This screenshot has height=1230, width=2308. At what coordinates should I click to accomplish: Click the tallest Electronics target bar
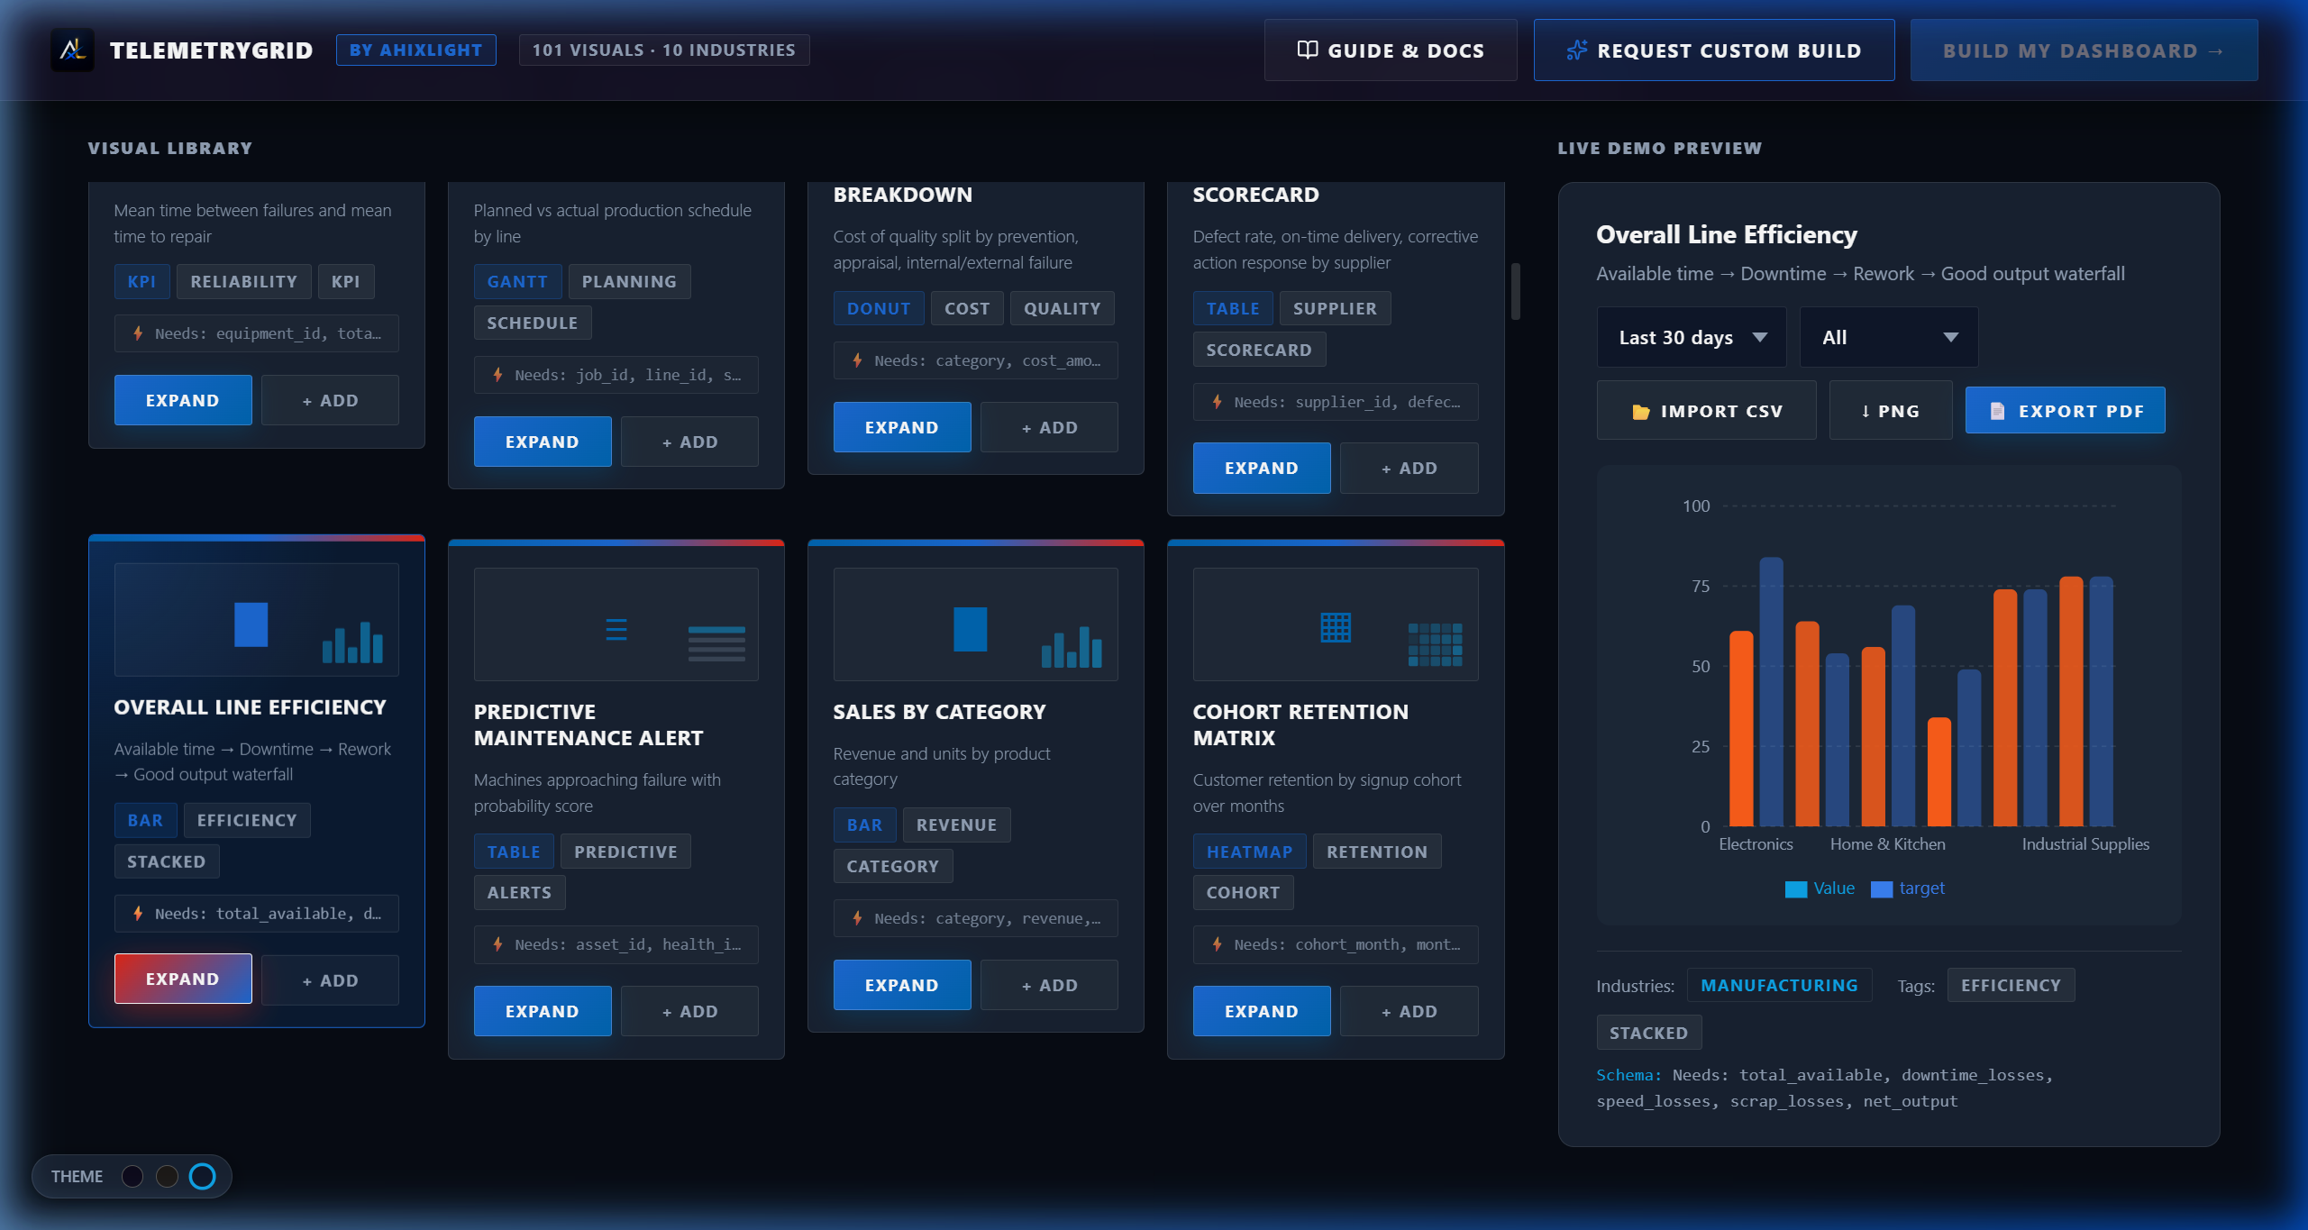[x=1771, y=692]
